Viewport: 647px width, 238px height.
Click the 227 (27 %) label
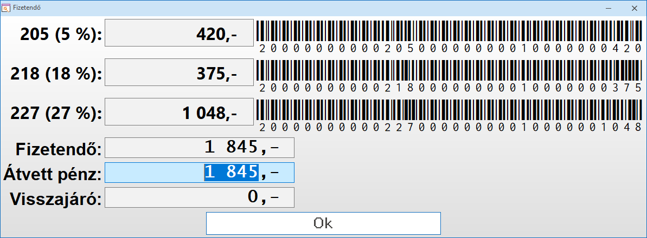click(56, 114)
